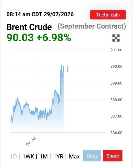The height and width of the screenshot is (167, 133).
Task: Click the September Contract label
Action: click(92, 27)
